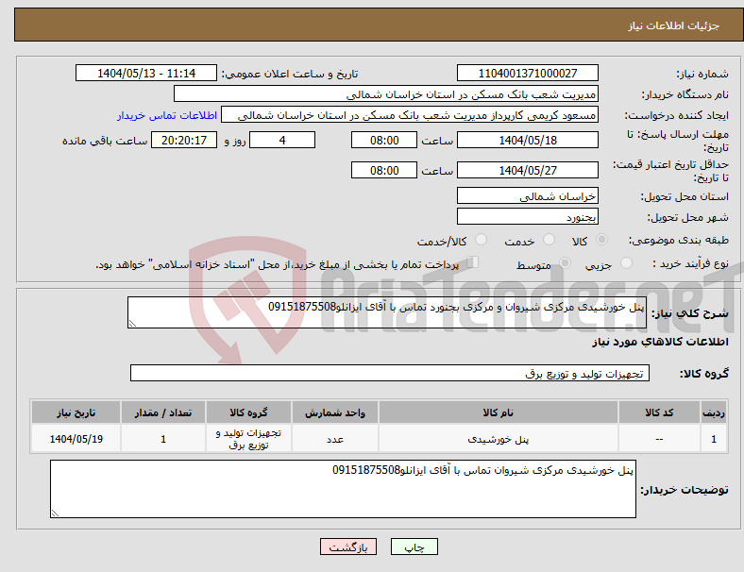Click the 1404/05/19 need date cell
744x572 pixels.
click(76, 439)
